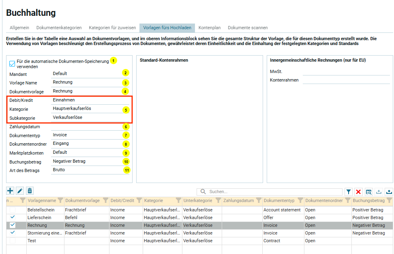
Task: Open the Kategorie column filter dropdown
Action: pos(178,200)
